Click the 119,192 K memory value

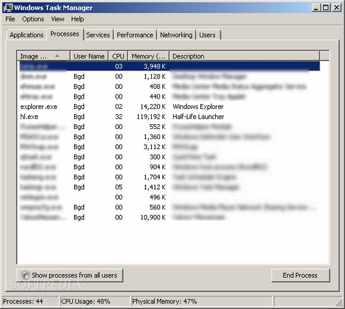click(x=151, y=117)
